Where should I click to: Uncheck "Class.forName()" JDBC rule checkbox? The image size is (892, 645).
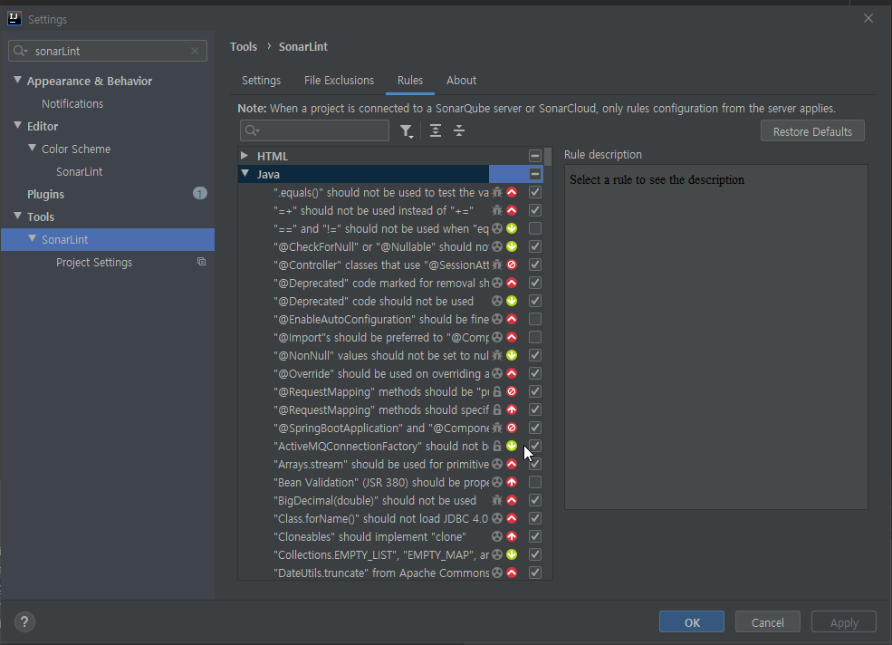coord(534,518)
